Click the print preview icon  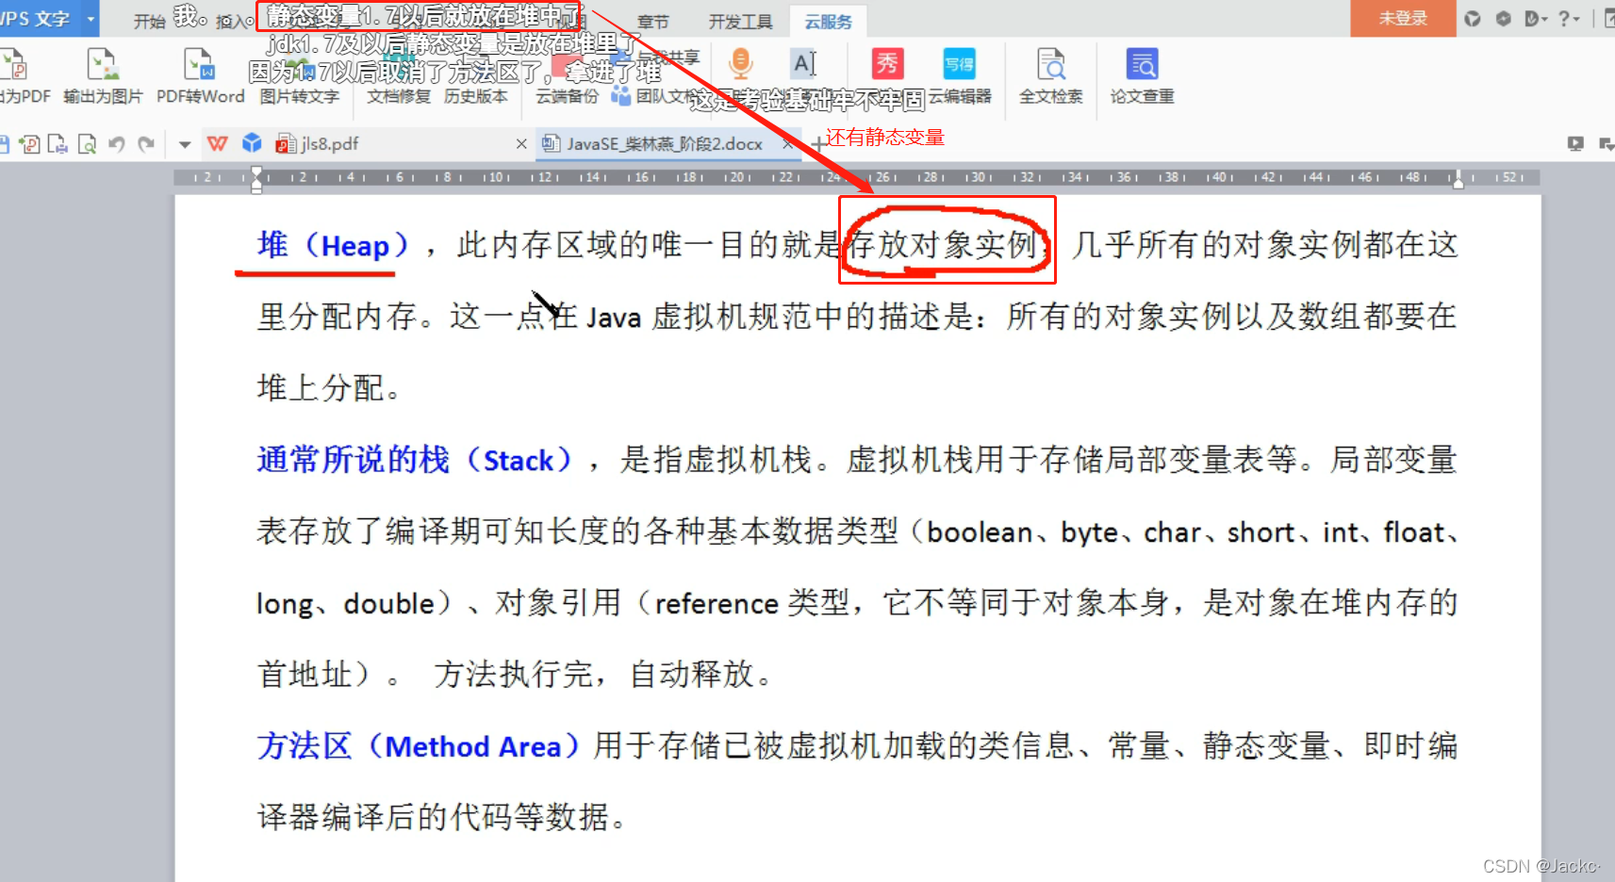pos(87,144)
